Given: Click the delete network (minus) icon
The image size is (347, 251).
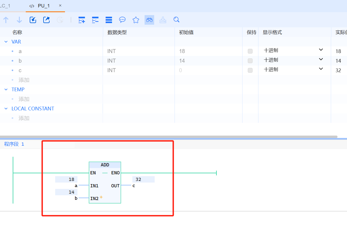Looking at the screenshot, I should point(95,20).
